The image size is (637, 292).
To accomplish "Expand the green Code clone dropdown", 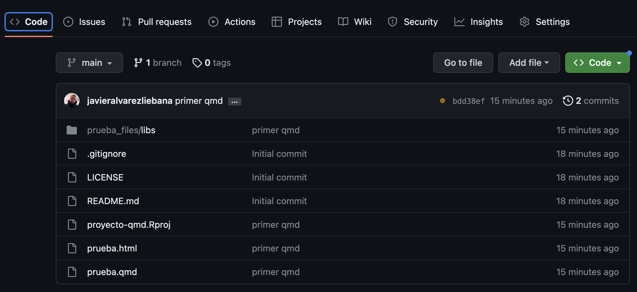I will [597, 63].
